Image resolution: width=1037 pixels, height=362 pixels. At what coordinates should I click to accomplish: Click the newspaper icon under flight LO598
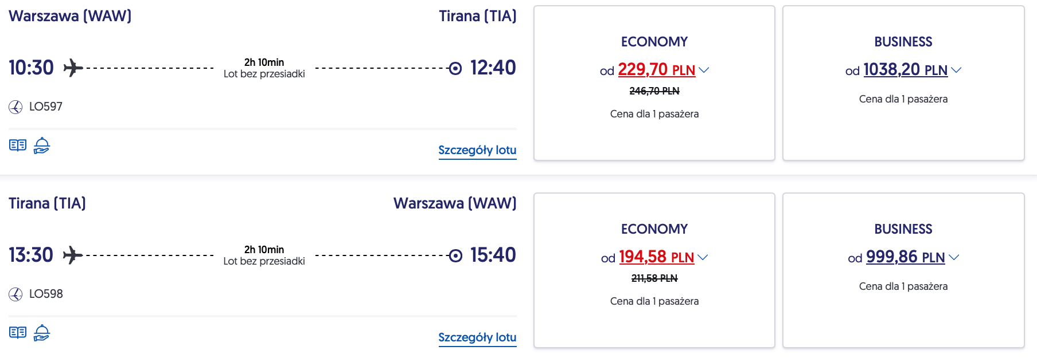click(x=18, y=333)
